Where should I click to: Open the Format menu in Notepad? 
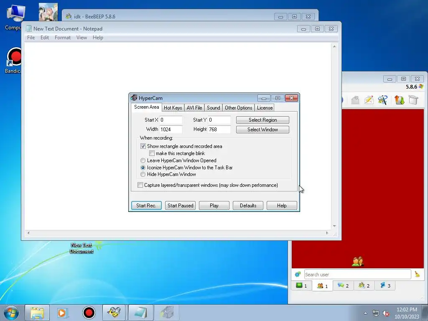[x=63, y=38]
